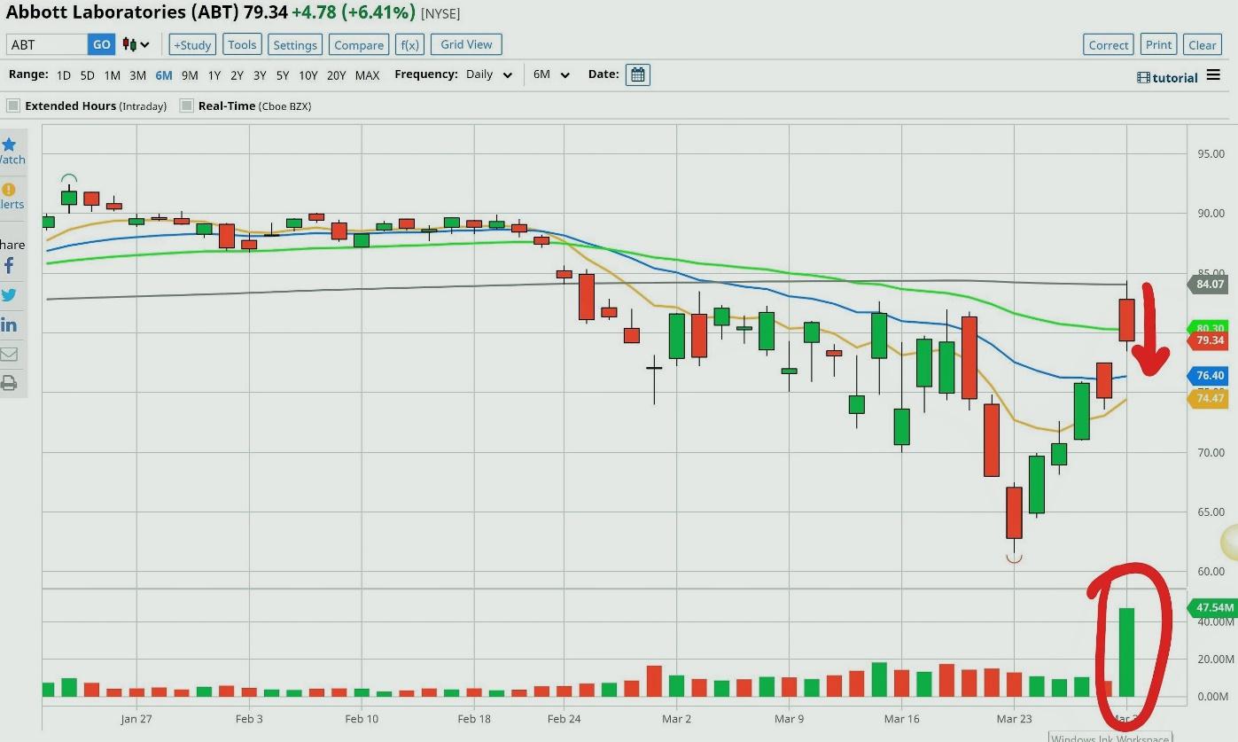Click the Correct button
Screen dimensions: 1238x742
coord(1109,44)
